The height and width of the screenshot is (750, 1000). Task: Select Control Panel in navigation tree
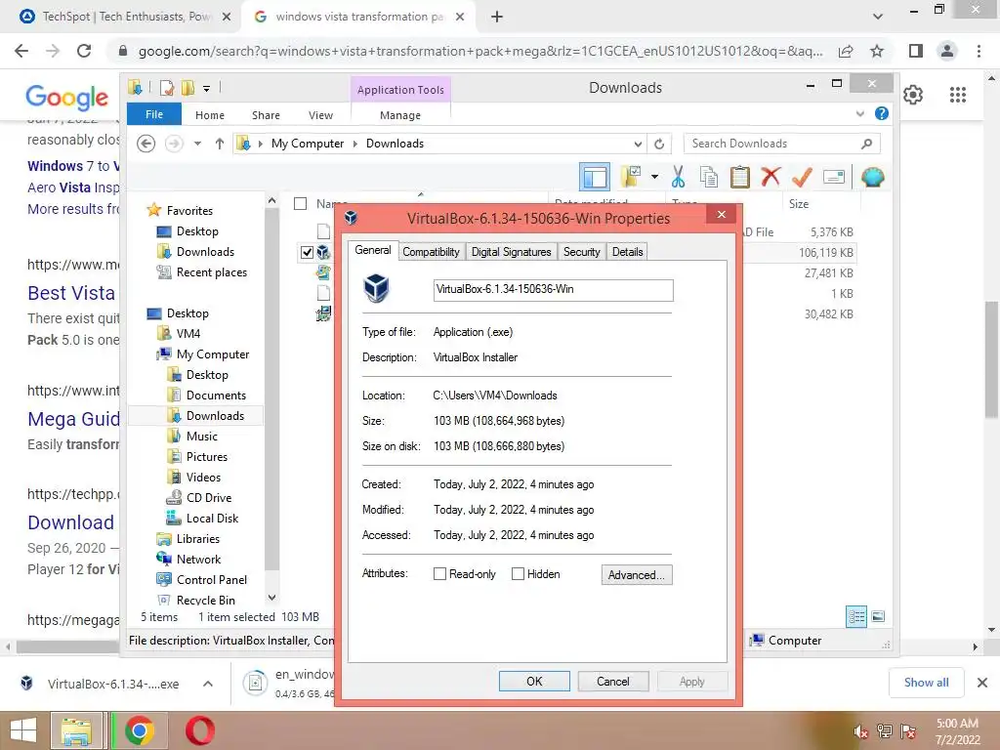tap(211, 580)
